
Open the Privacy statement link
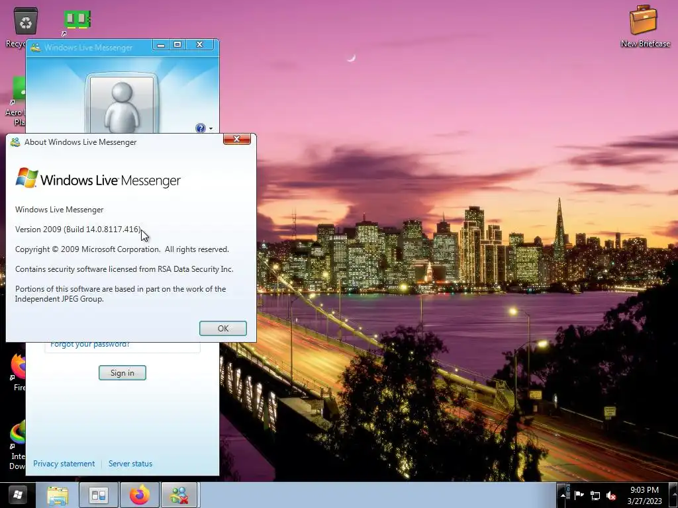pyautogui.click(x=64, y=464)
